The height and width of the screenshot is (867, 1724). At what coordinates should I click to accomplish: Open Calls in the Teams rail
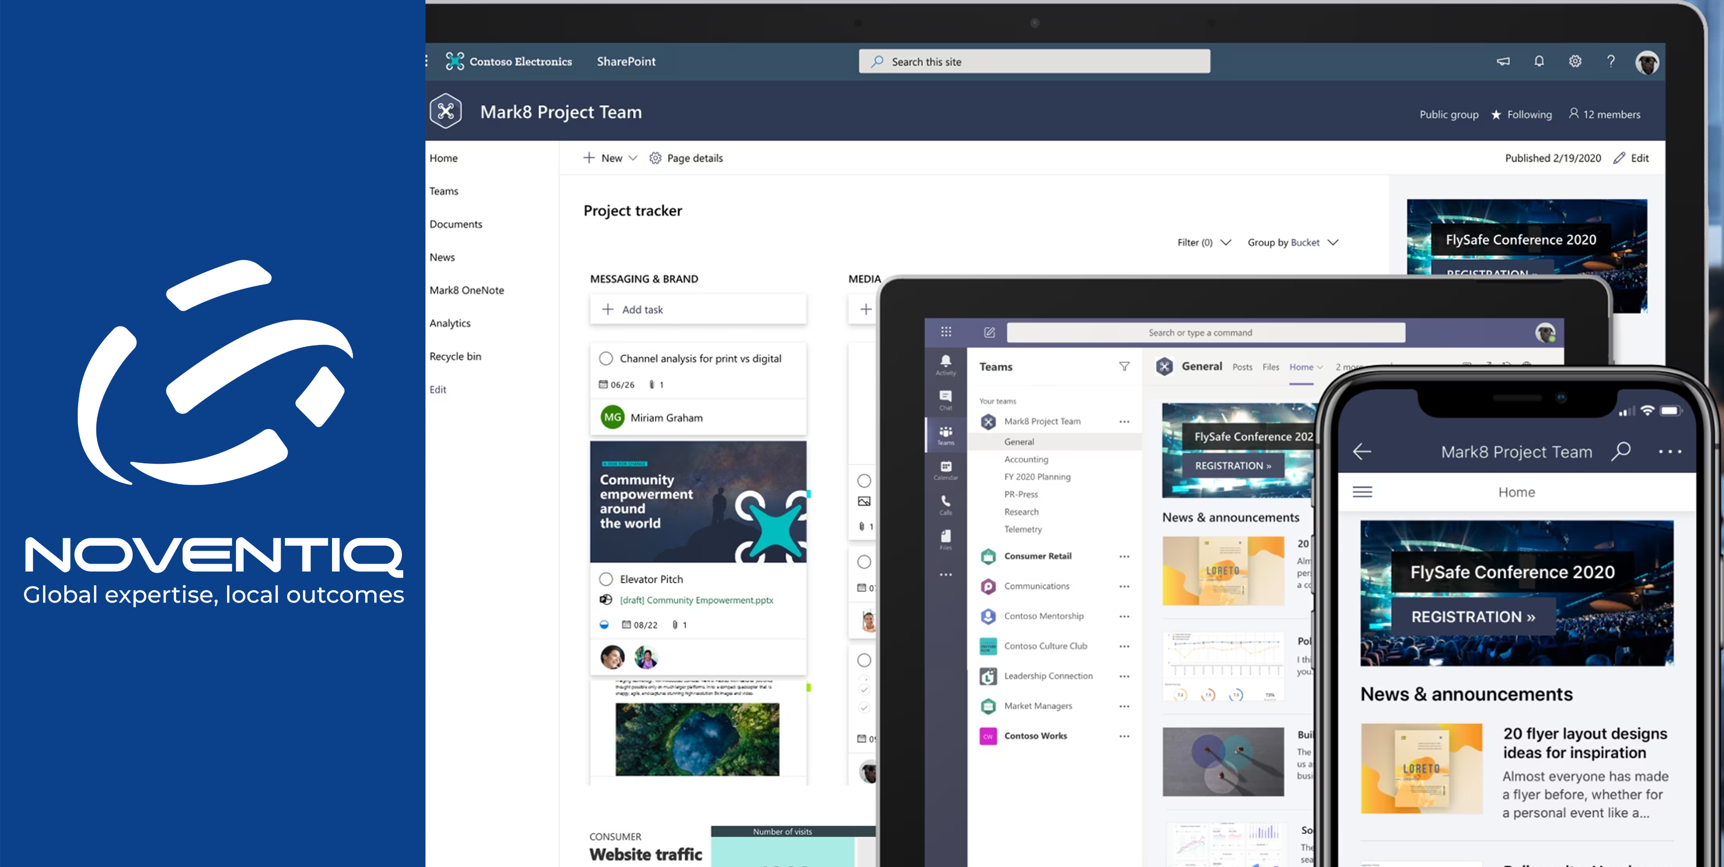coord(946,504)
